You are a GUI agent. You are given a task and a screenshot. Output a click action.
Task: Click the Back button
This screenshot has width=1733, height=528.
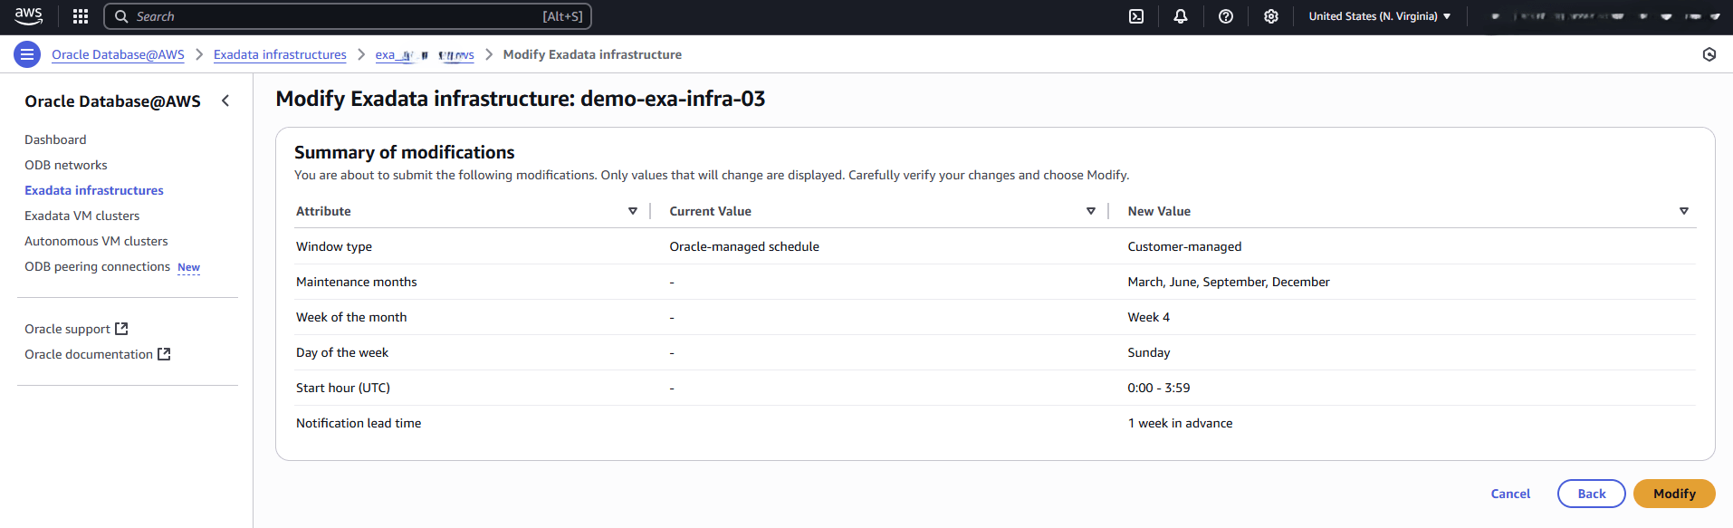pos(1591,494)
